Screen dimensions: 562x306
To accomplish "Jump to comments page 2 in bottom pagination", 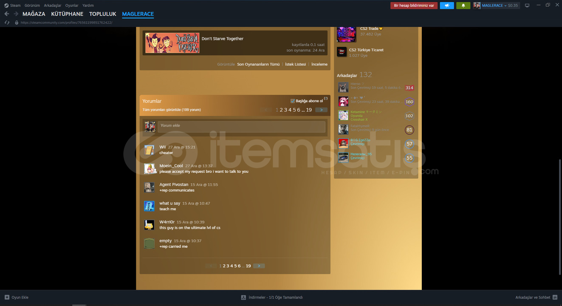I will point(224,266).
